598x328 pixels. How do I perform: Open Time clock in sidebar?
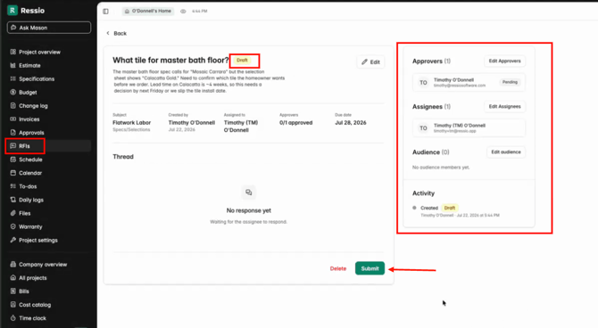(x=32, y=318)
